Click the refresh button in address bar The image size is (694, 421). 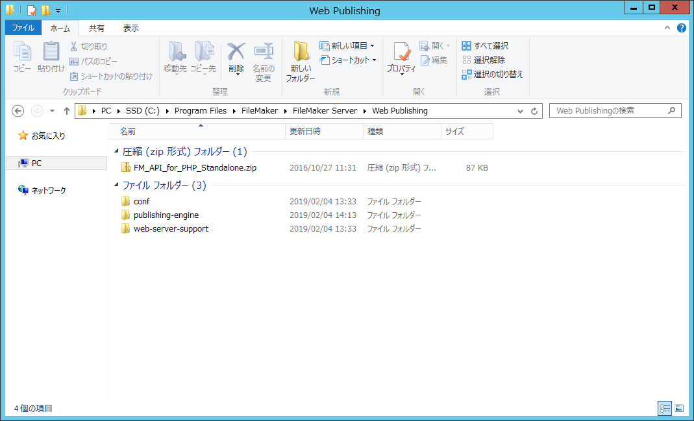pos(534,111)
